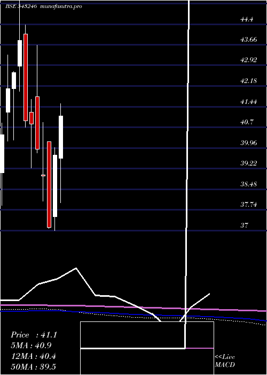Click the tallest red candlestick body

point(26,77)
